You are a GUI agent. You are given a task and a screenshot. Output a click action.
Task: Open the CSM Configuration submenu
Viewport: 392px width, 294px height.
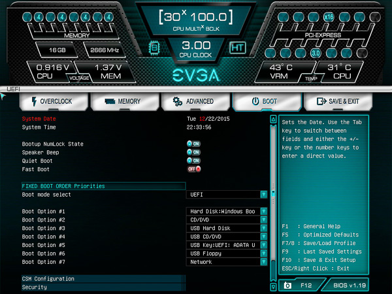point(103,279)
